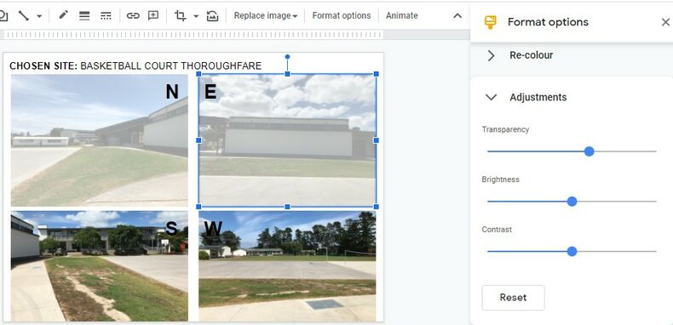Viewport: 673px width, 325px height.
Task: Select the East (E) photo
Action: pyautogui.click(x=288, y=140)
